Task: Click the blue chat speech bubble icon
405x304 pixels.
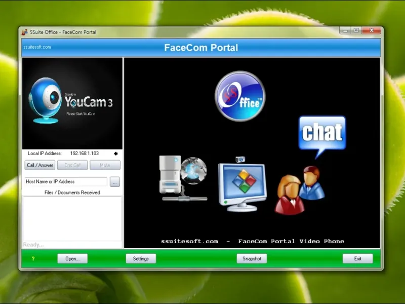Action: [x=322, y=137]
